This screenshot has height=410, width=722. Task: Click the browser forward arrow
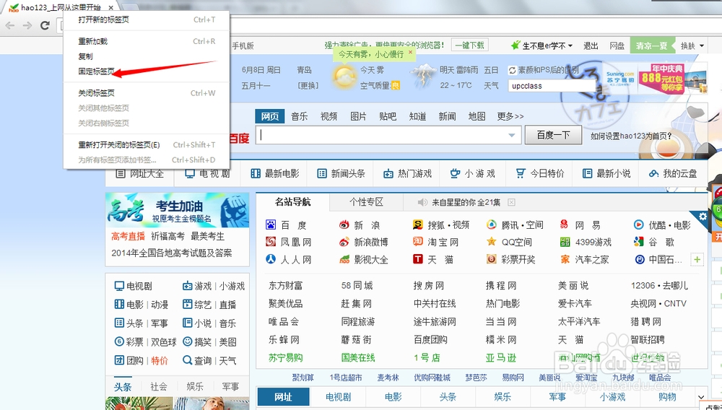27,25
